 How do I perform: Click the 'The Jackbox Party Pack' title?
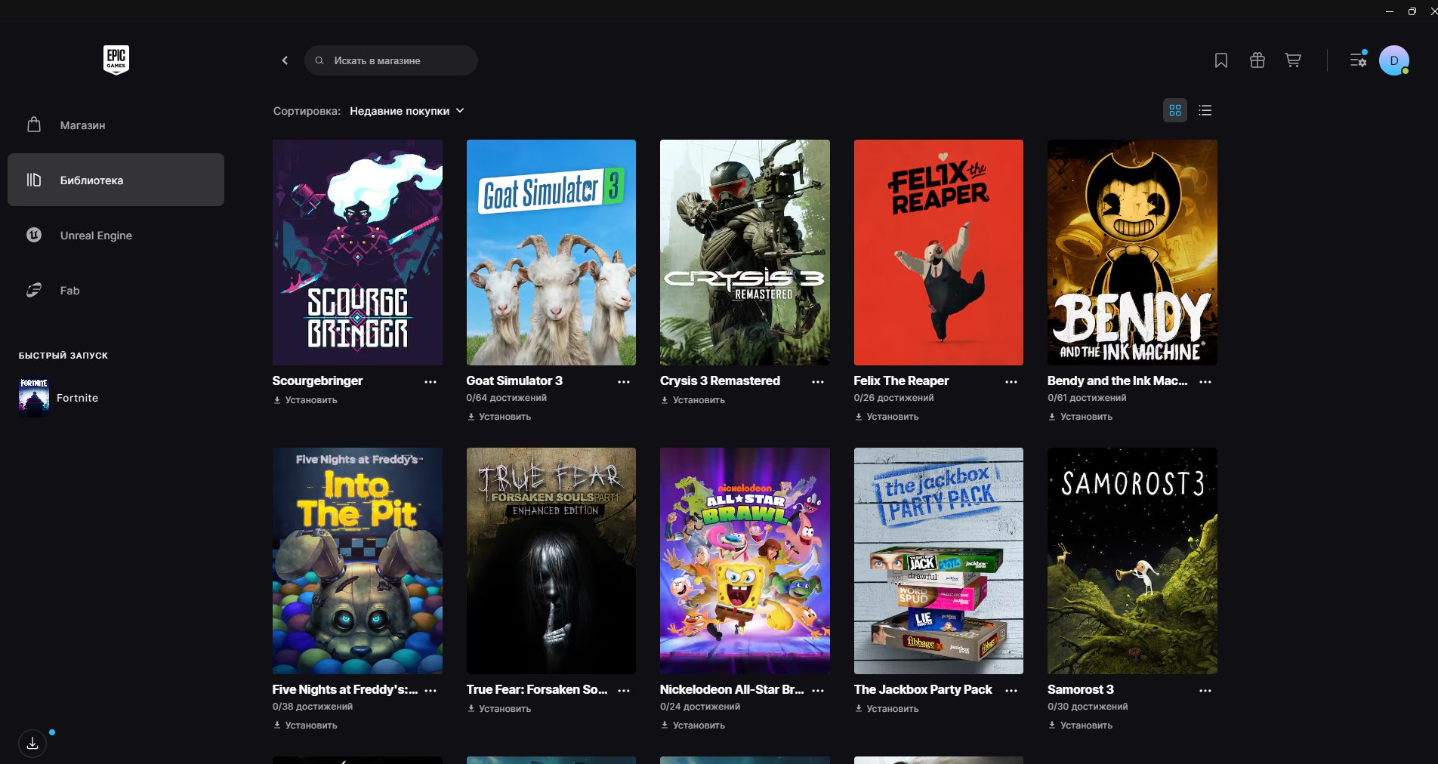[x=923, y=690]
